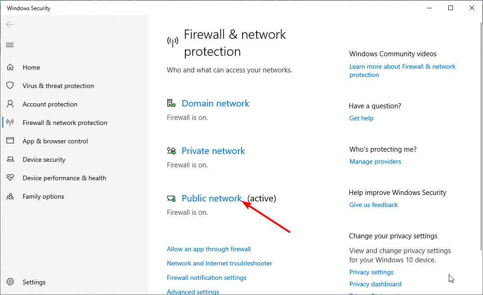Open Private network settings
This screenshot has height=295, width=483.
pos(213,151)
